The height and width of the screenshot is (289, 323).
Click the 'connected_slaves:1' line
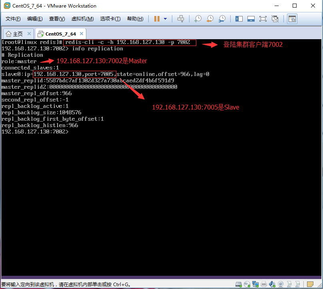30,68
